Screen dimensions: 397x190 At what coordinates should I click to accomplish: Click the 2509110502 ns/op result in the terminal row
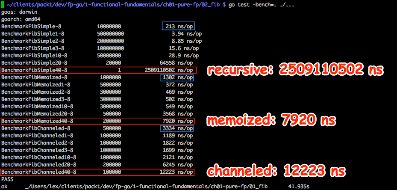pyautogui.click(x=169, y=70)
